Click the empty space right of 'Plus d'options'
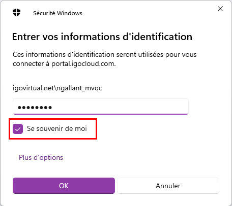This screenshot has height=206, width=232. click(x=141, y=157)
